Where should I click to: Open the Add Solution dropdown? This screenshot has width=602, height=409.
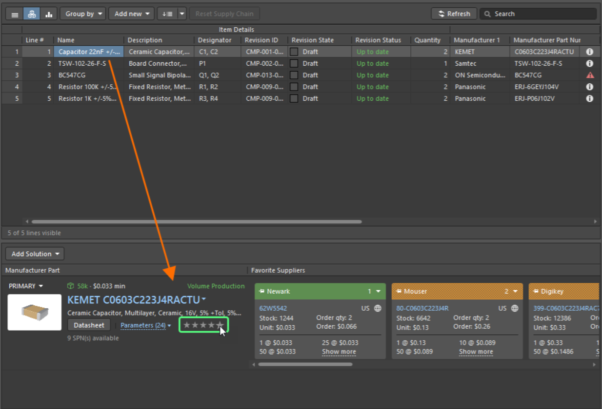[35, 254]
